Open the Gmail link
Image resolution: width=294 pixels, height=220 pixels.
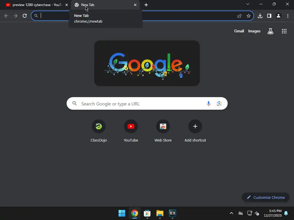pos(239,31)
